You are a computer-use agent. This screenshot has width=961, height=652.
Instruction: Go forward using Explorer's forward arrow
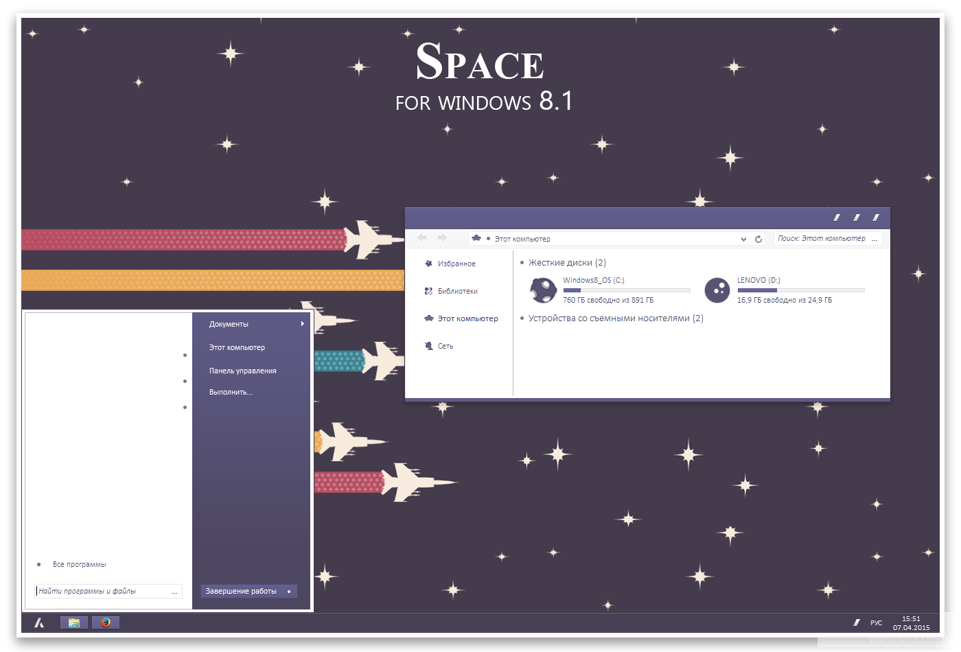(x=442, y=237)
